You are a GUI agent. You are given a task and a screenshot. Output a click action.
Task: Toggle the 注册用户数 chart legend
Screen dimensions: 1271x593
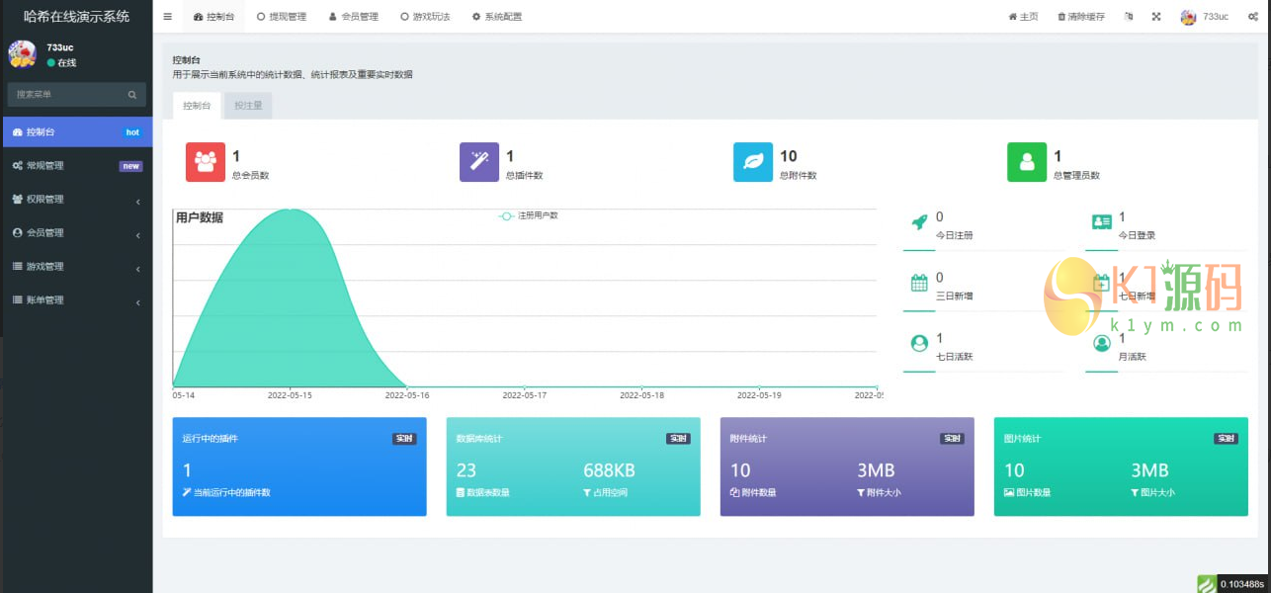pyautogui.click(x=530, y=215)
